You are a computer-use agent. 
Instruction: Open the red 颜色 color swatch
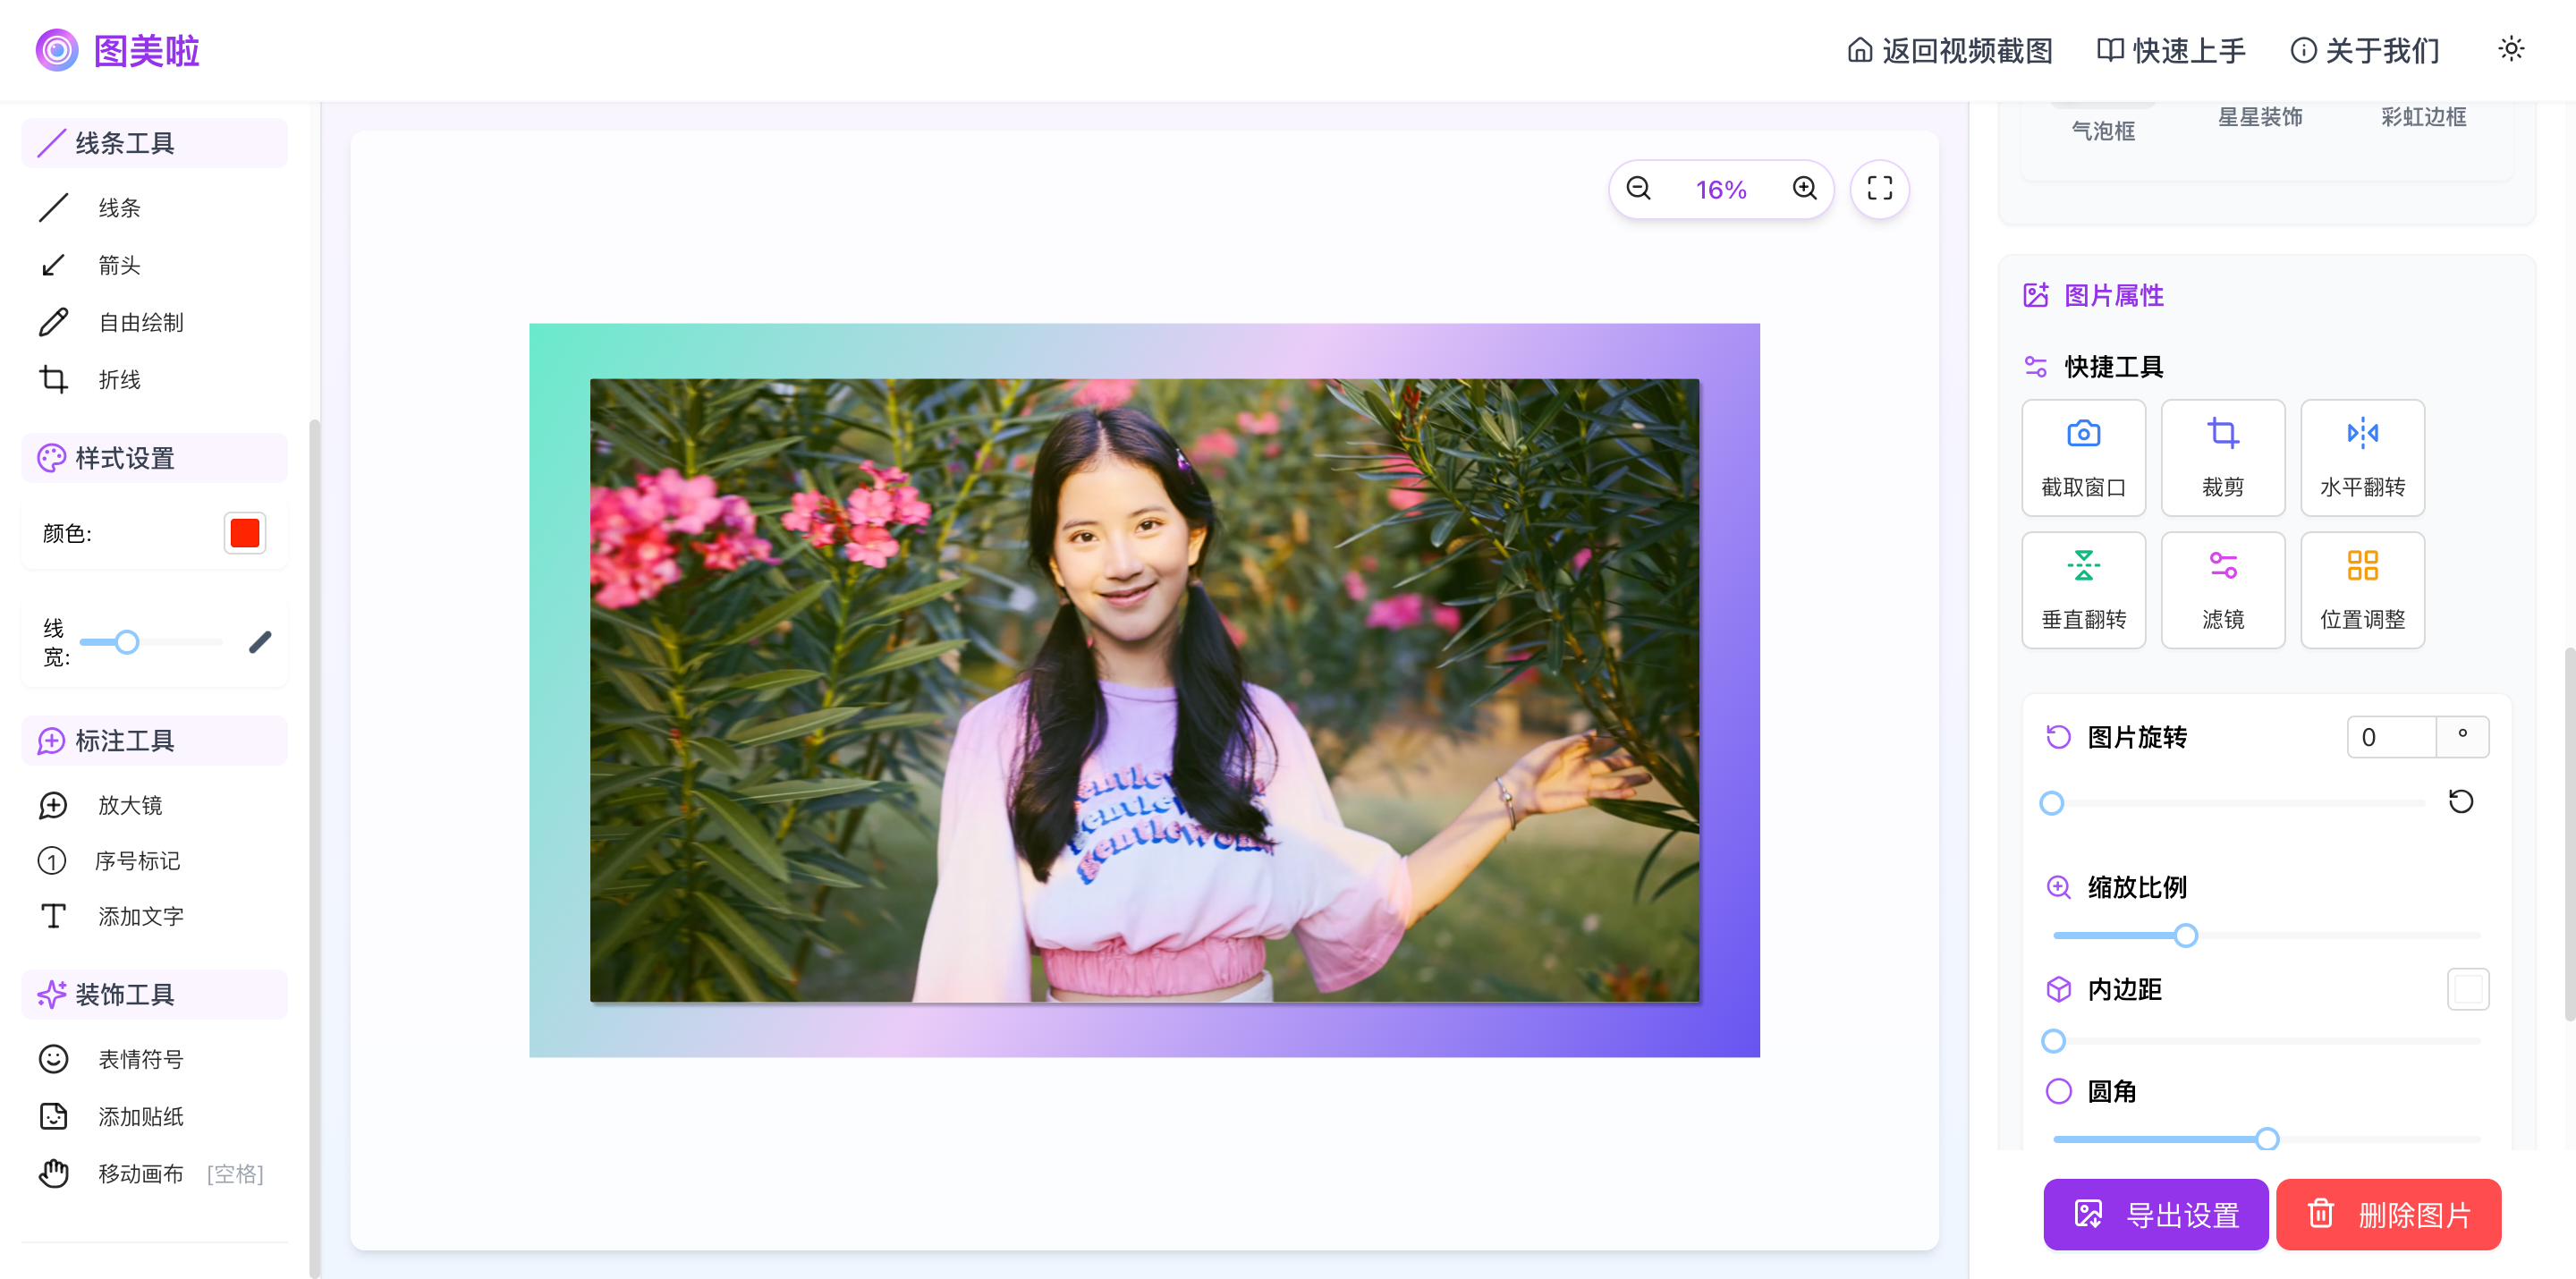coord(245,533)
